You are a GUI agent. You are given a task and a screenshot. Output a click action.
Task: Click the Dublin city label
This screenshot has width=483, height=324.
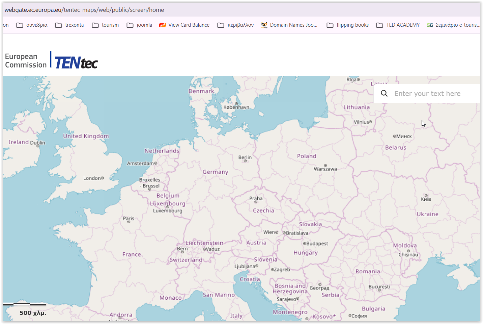(x=37, y=143)
